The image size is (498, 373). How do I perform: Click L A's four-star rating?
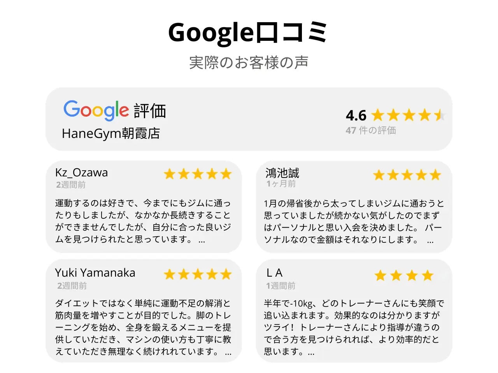pyautogui.click(x=404, y=275)
